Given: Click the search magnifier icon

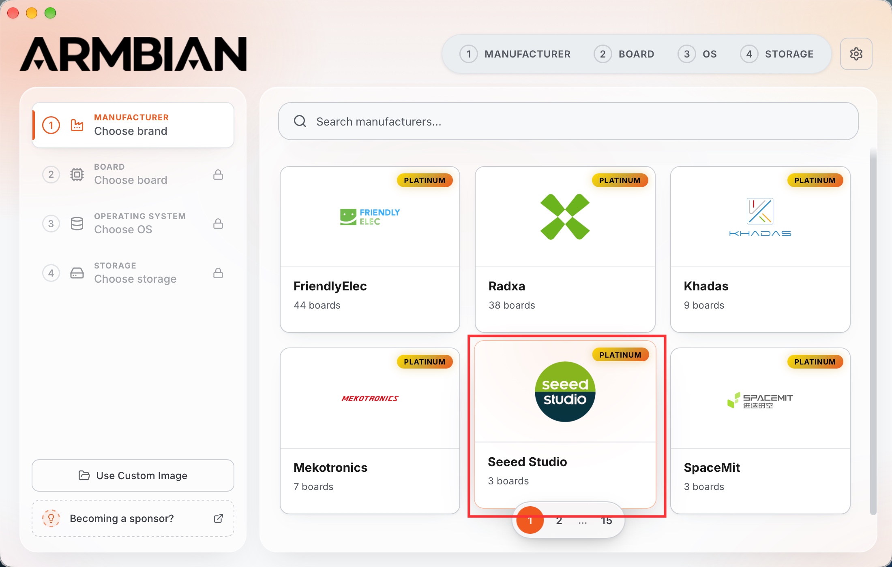Looking at the screenshot, I should click(300, 121).
